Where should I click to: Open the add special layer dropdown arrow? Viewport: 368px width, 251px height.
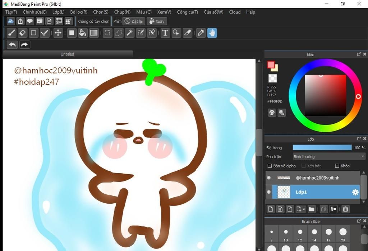304,209
